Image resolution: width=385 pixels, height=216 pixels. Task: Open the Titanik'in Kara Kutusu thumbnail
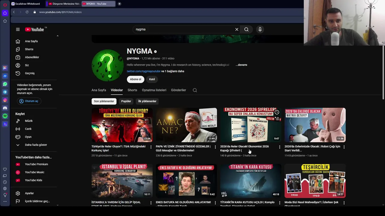(251, 181)
